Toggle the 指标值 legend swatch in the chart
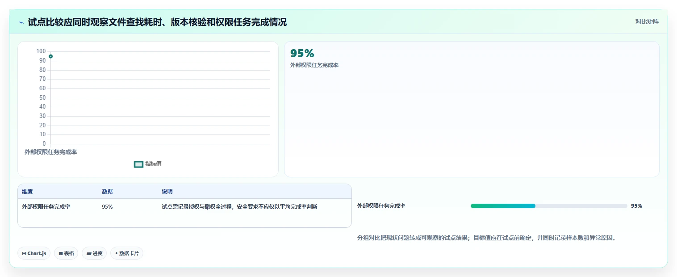This screenshot has width=677, height=277. click(138, 164)
